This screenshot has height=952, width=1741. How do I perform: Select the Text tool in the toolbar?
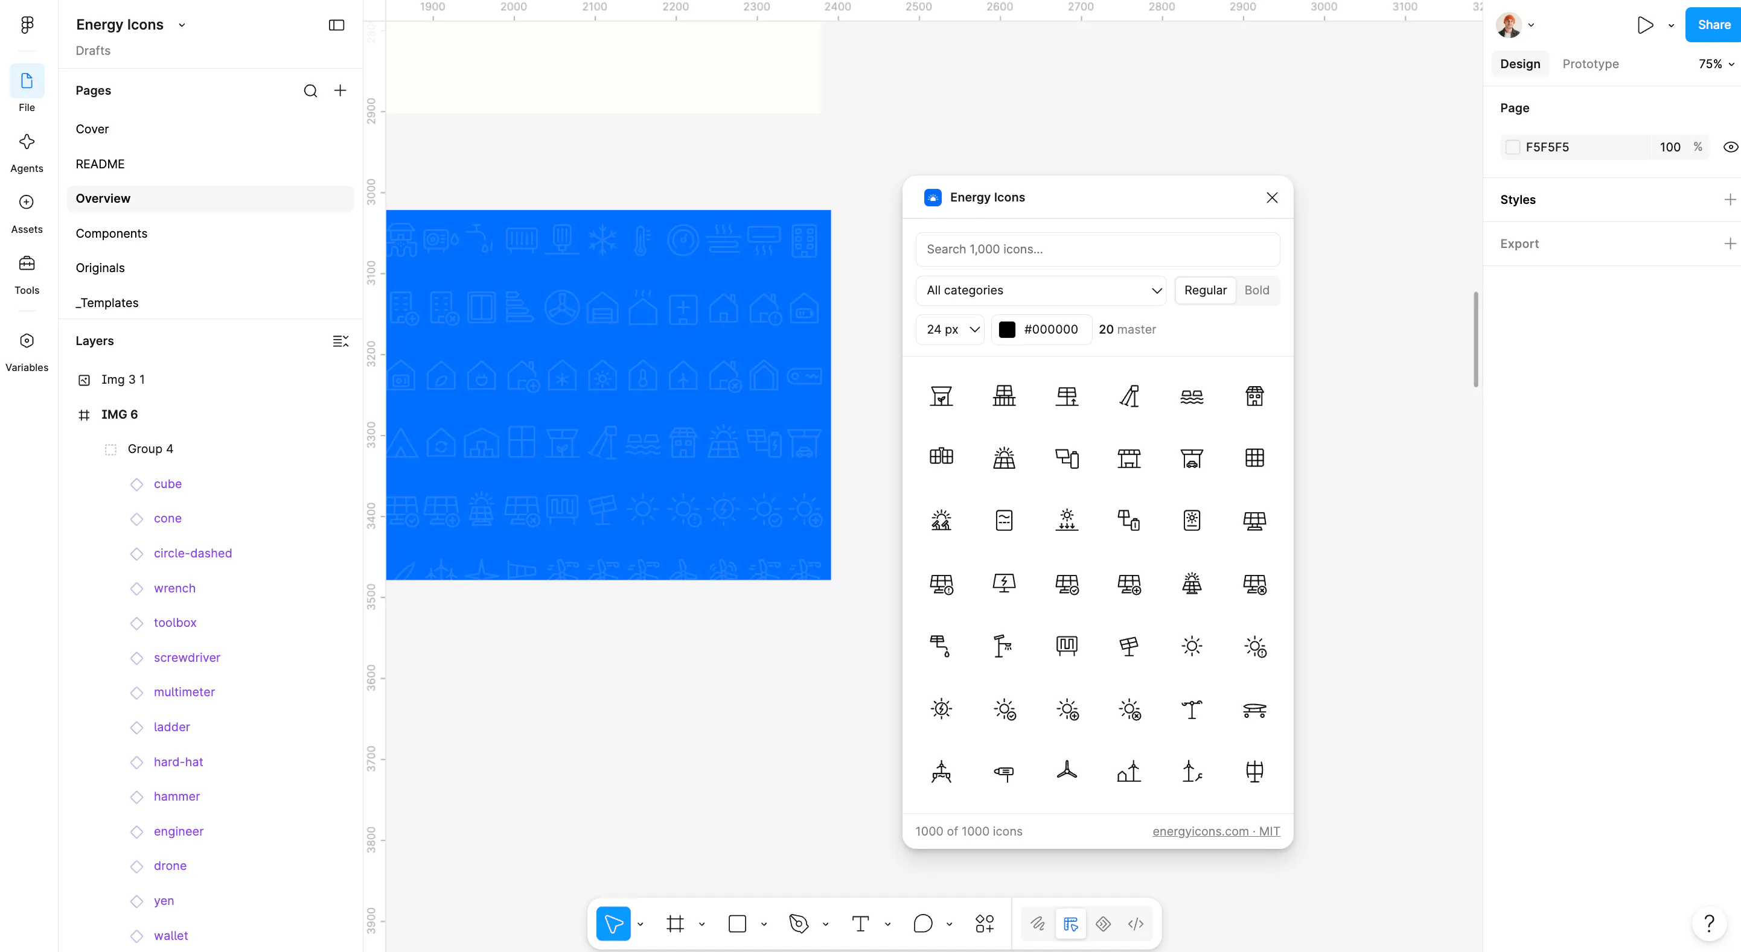tap(860, 924)
